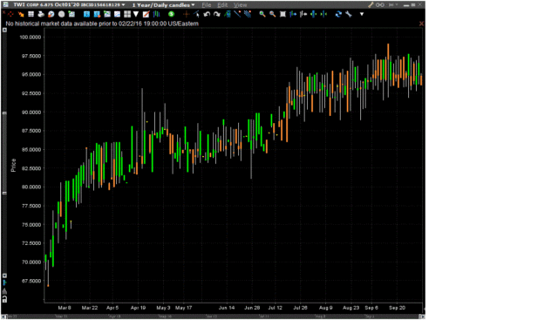Click the white grid table icon
This screenshot has width=558, height=320.
point(31,14)
